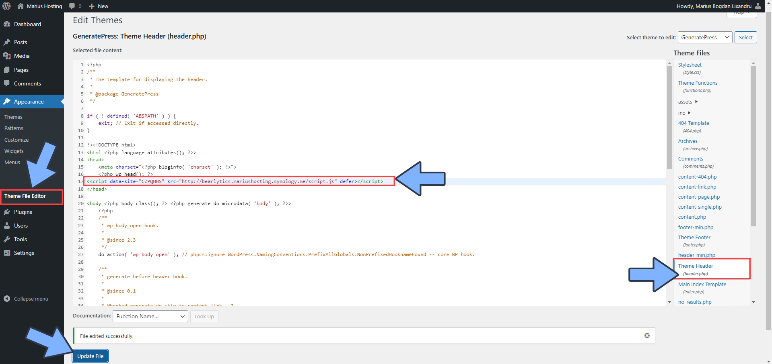Open the Pages menu label
Viewport: 772px width, 364px height.
[x=21, y=70]
